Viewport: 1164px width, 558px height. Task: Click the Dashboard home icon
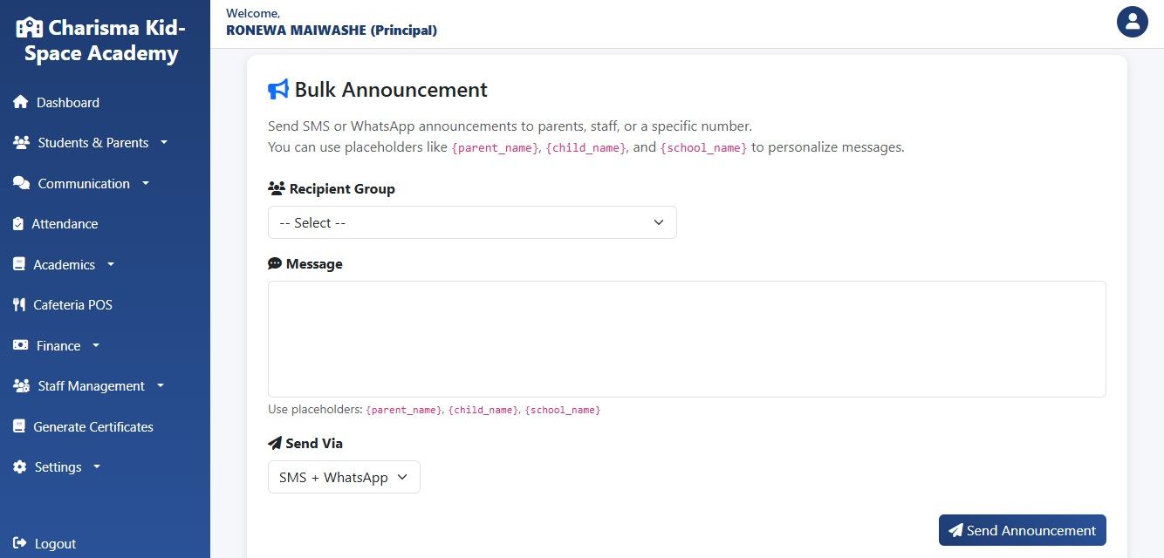click(x=21, y=103)
